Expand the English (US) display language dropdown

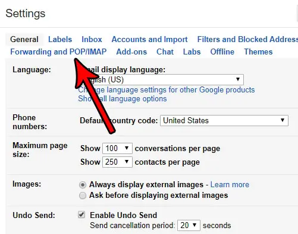[161, 79]
